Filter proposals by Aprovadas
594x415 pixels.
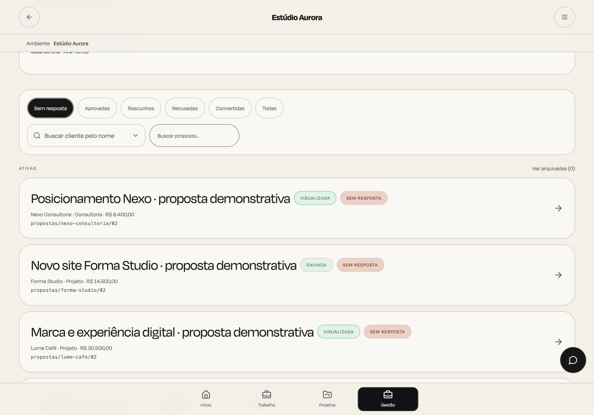[97, 108]
